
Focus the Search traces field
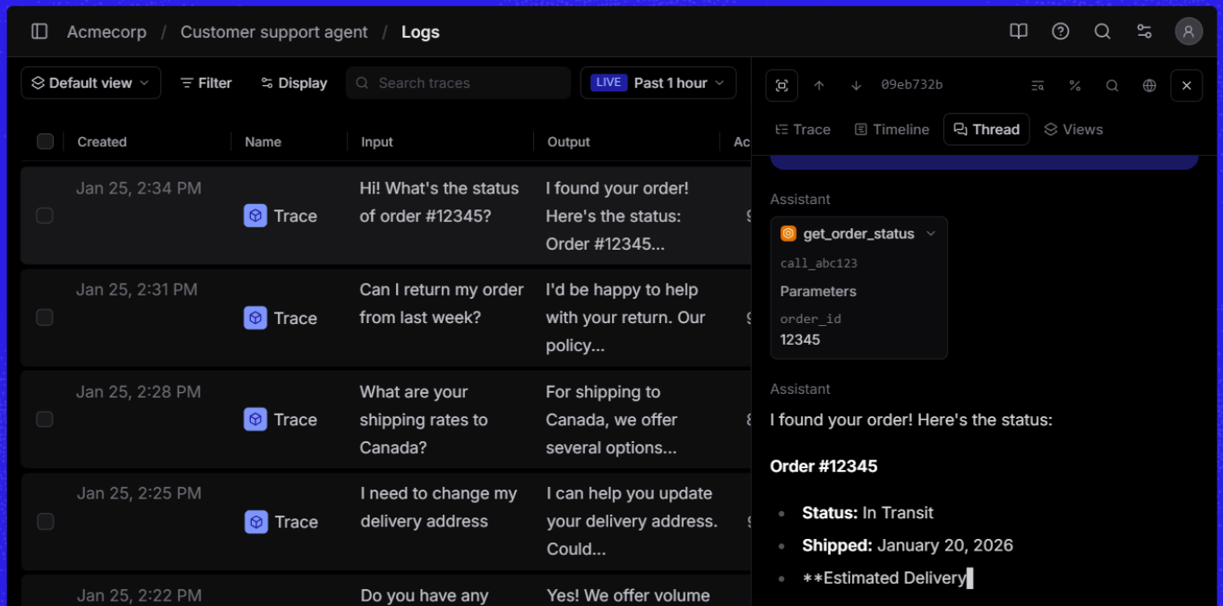(x=458, y=82)
